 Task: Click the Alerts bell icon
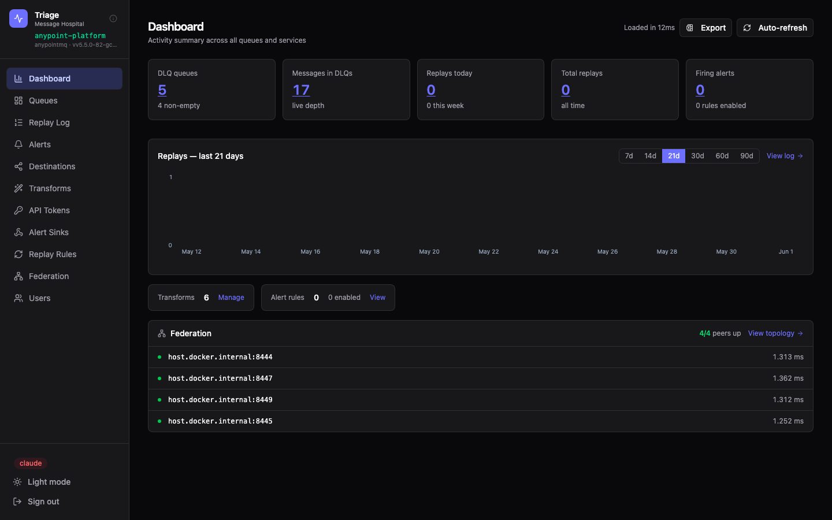coord(18,144)
